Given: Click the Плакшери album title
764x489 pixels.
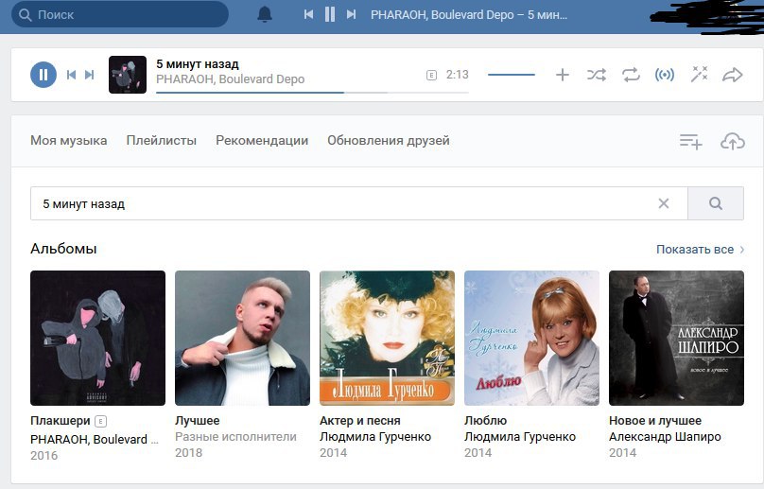Looking at the screenshot, I should (x=61, y=421).
